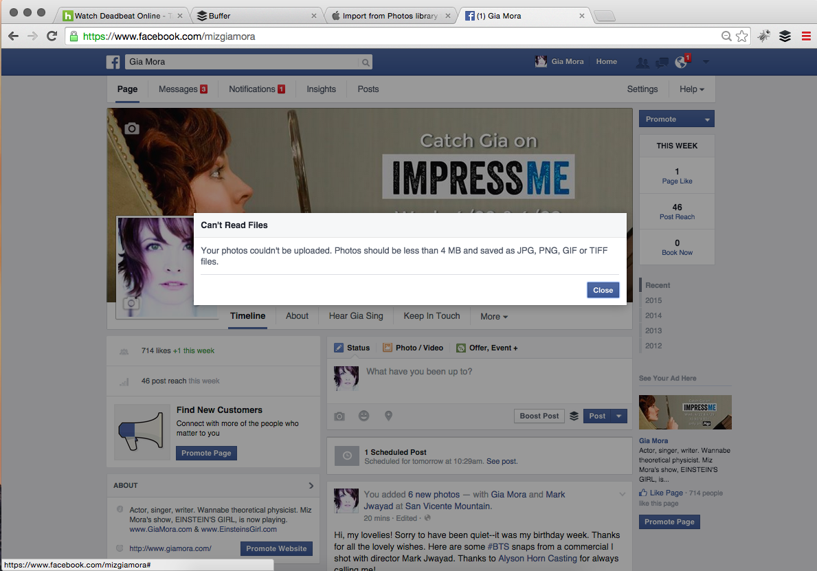Jump to 2014 in timeline
Screen dimensions: 817x571
tap(653, 315)
